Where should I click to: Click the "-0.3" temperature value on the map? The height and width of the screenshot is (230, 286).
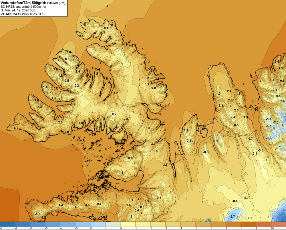tap(206, 152)
